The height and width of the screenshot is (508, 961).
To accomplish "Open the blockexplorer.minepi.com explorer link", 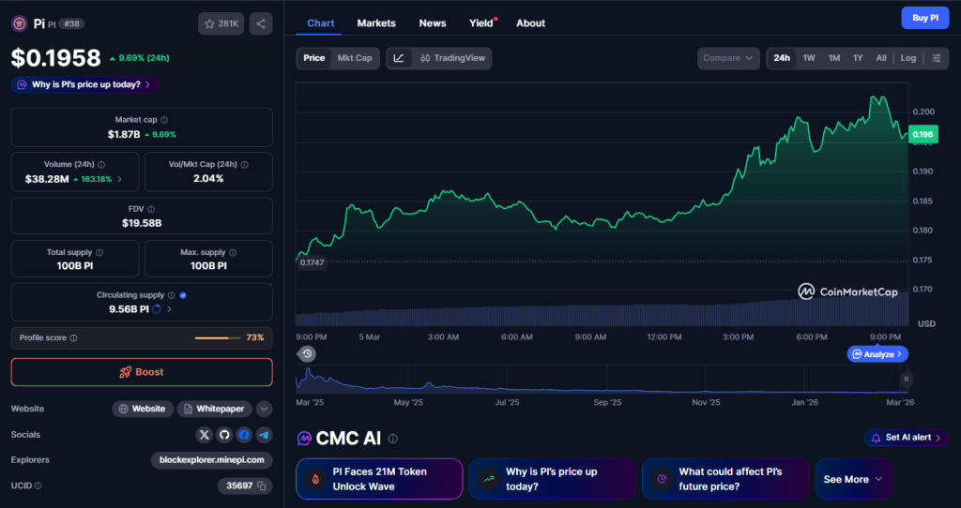I will click(x=211, y=460).
